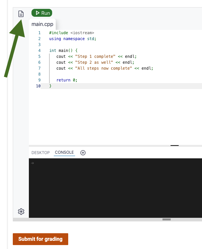The width and height of the screenshot is (202, 249).
Task: Click the editor-console divider handle
Action: pyautogui.click(x=174, y=146)
